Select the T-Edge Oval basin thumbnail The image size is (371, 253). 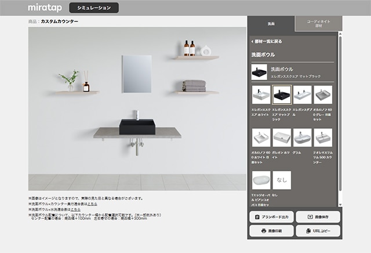tap(261, 180)
